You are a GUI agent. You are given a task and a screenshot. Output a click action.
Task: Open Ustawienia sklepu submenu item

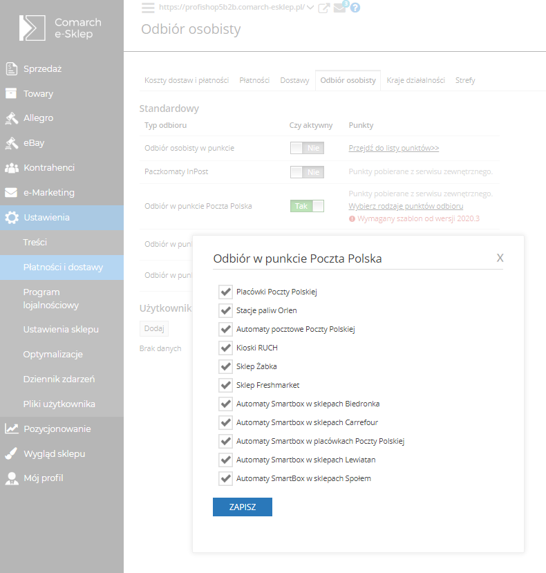click(x=62, y=330)
